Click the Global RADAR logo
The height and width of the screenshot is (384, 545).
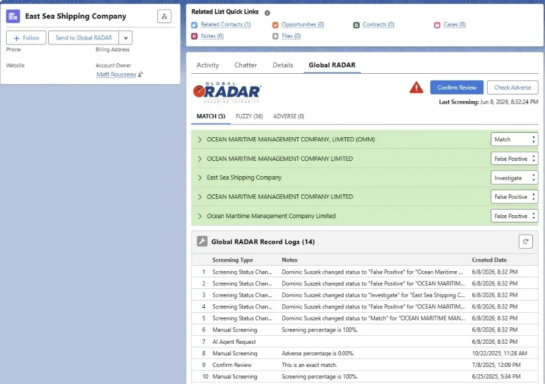(227, 93)
